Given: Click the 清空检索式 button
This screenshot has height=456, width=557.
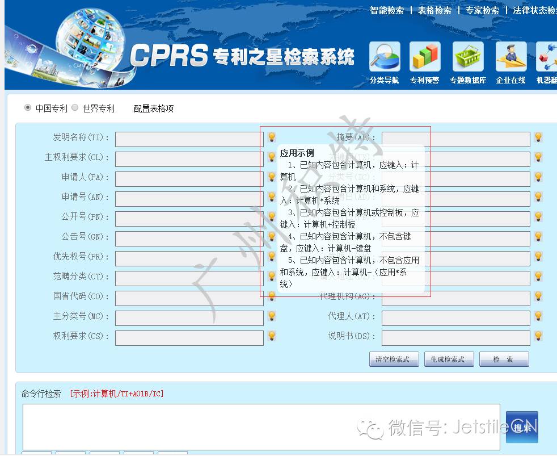Looking at the screenshot, I should pyautogui.click(x=394, y=359).
